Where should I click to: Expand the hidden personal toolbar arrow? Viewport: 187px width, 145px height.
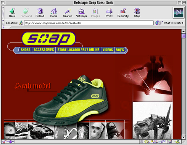[3, 27]
